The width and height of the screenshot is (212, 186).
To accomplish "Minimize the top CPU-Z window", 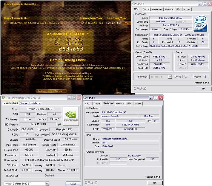I will pyautogui.click(x=200, y=4).
